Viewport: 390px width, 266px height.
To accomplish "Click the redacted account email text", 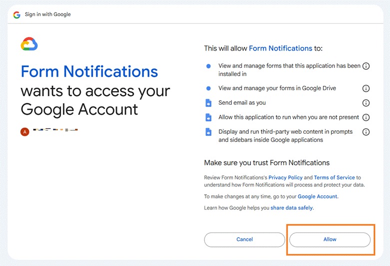I will click(55, 130).
